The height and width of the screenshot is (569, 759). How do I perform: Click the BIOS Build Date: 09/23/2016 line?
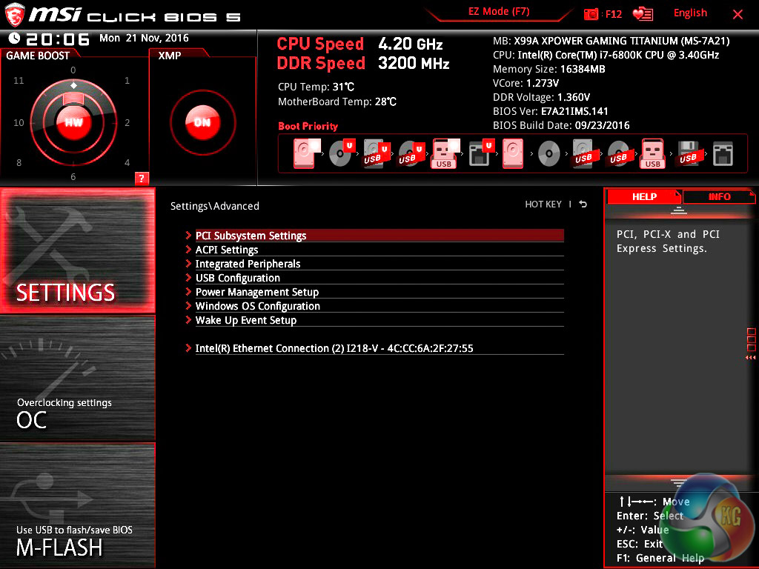[x=561, y=125]
